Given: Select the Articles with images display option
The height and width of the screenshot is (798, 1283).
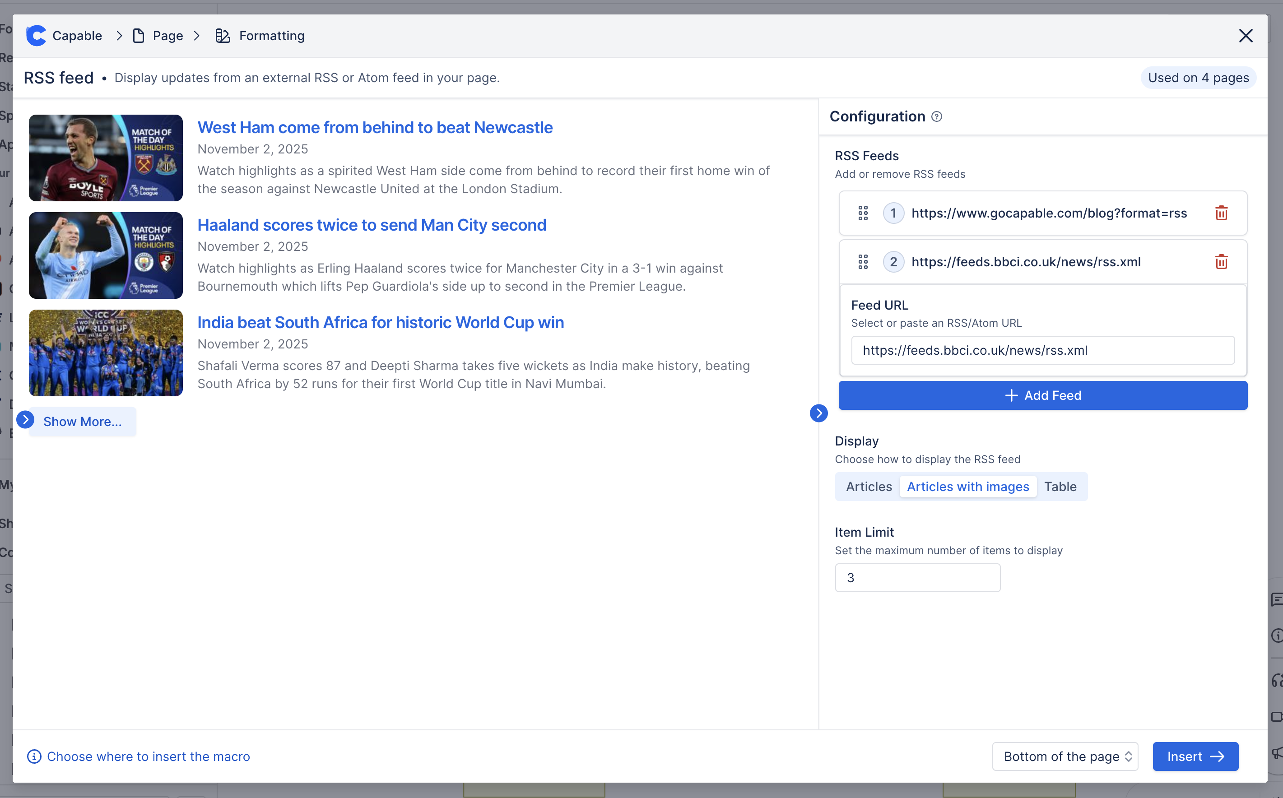Looking at the screenshot, I should tap(968, 487).
